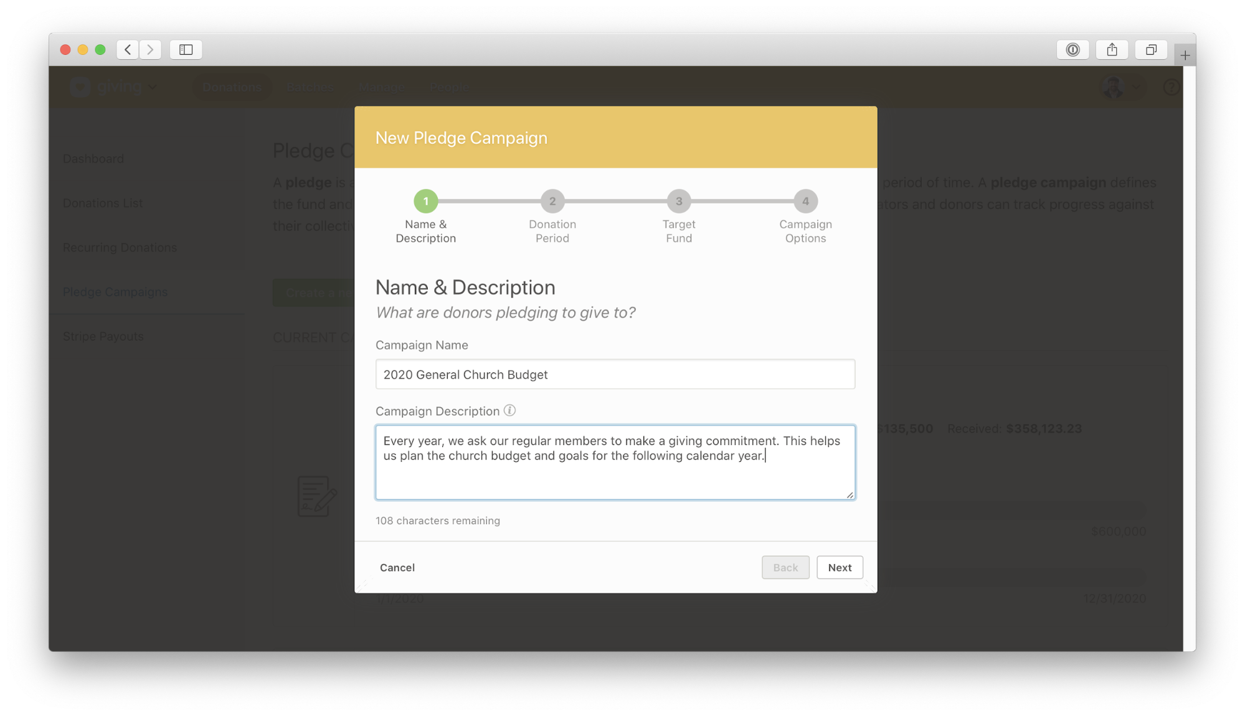Click the Safari back navigation arrow

pyautogui.click(x=128, y=49)
